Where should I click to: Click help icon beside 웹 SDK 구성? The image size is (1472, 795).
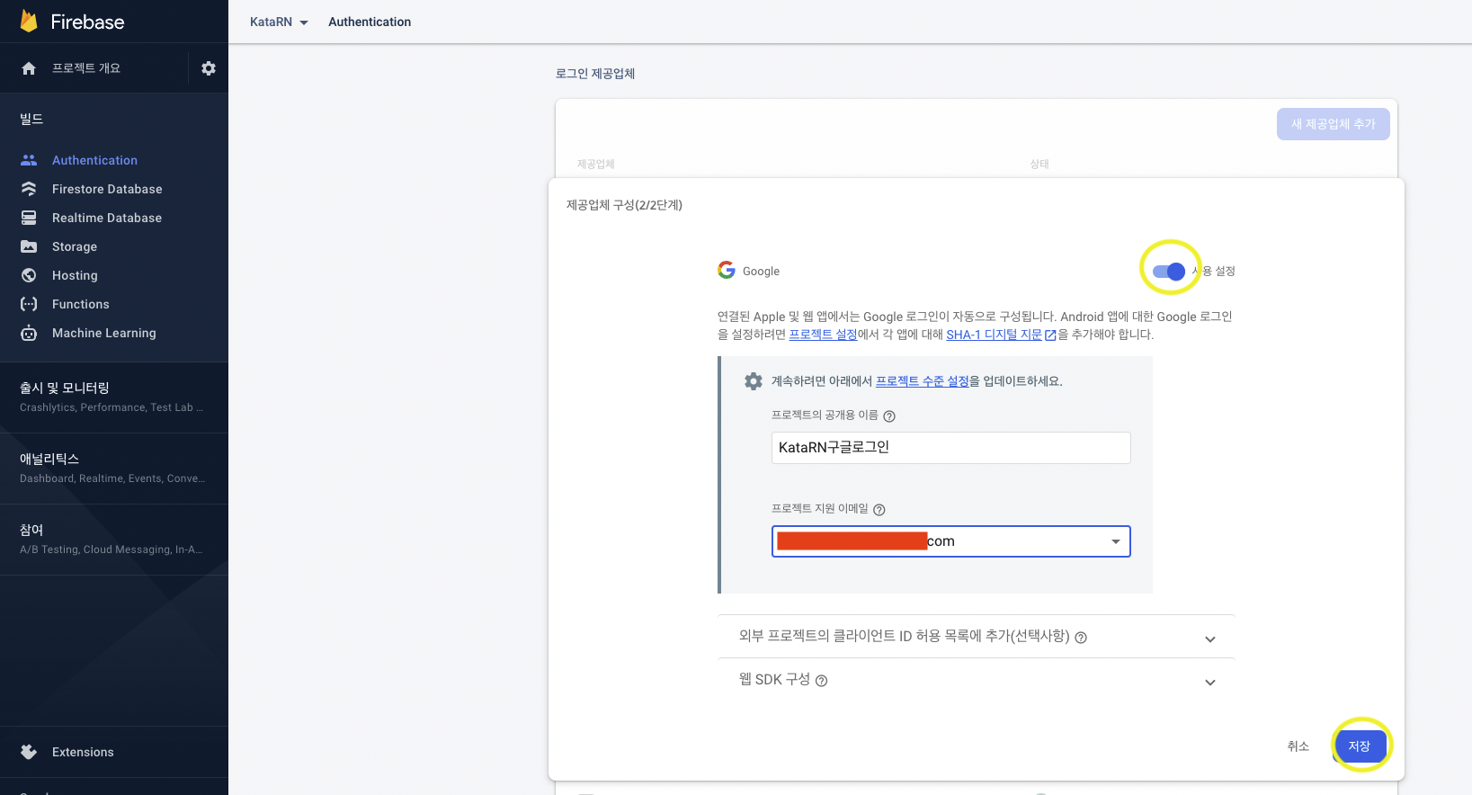[821, 681]
